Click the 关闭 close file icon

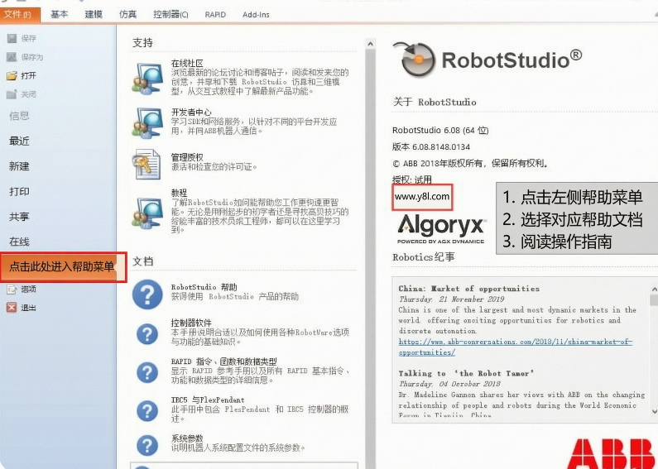click(x=12, y=94)
